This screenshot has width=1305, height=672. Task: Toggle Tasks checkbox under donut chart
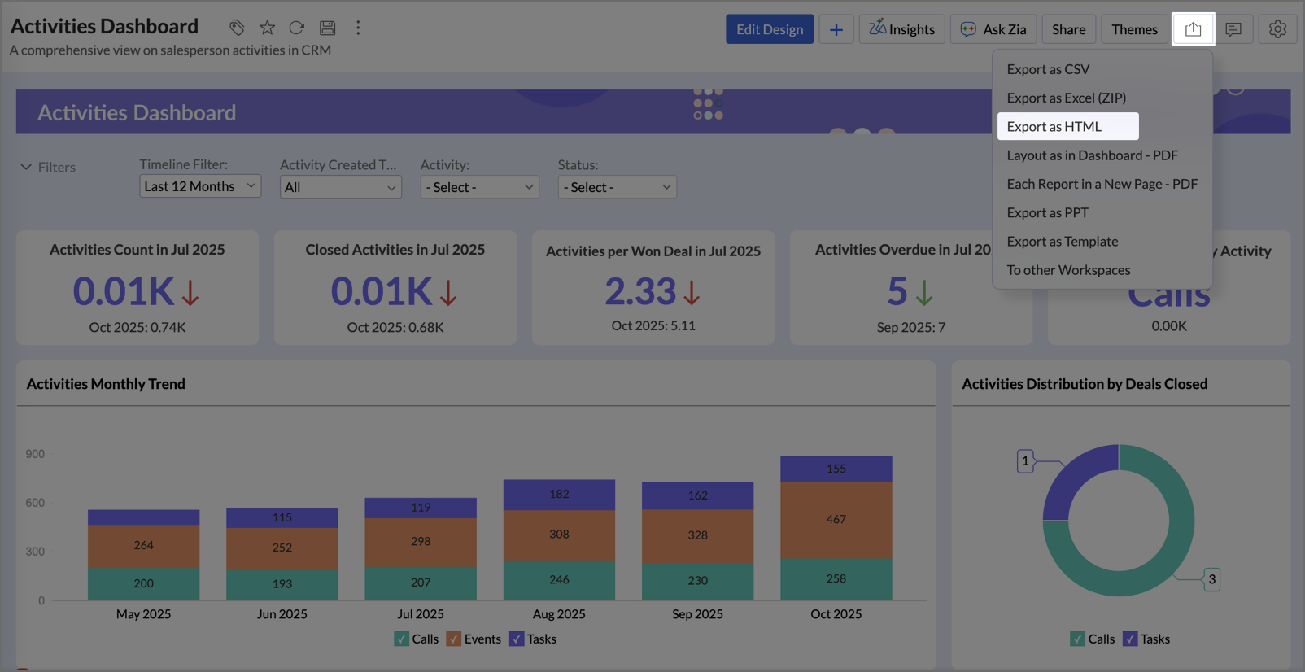1130,639
